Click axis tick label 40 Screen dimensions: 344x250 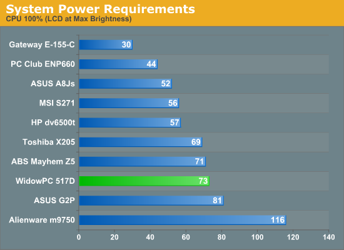[x=150, y=237]
